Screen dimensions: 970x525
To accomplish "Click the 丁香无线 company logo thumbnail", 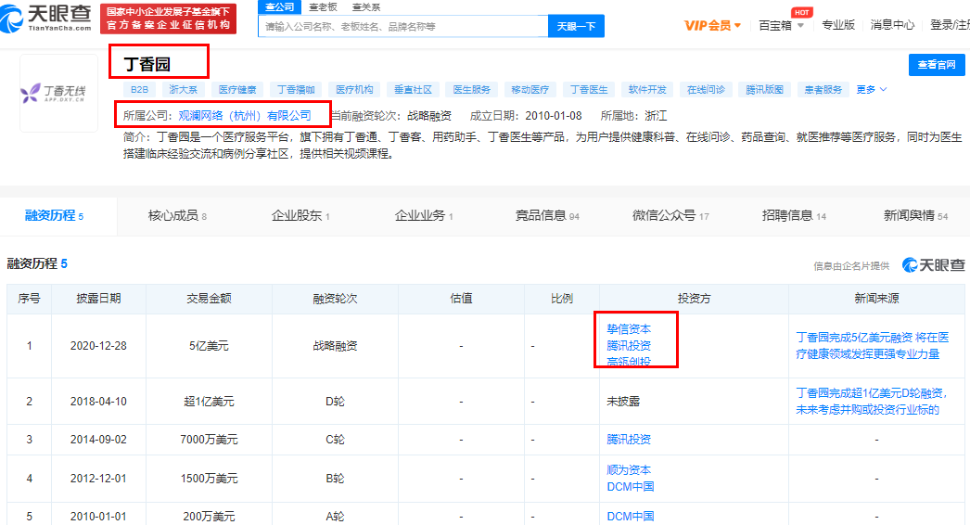I will pos(58,93).
